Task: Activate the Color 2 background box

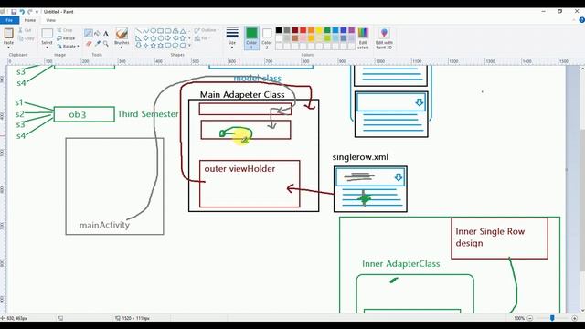Action: [267, 37]
